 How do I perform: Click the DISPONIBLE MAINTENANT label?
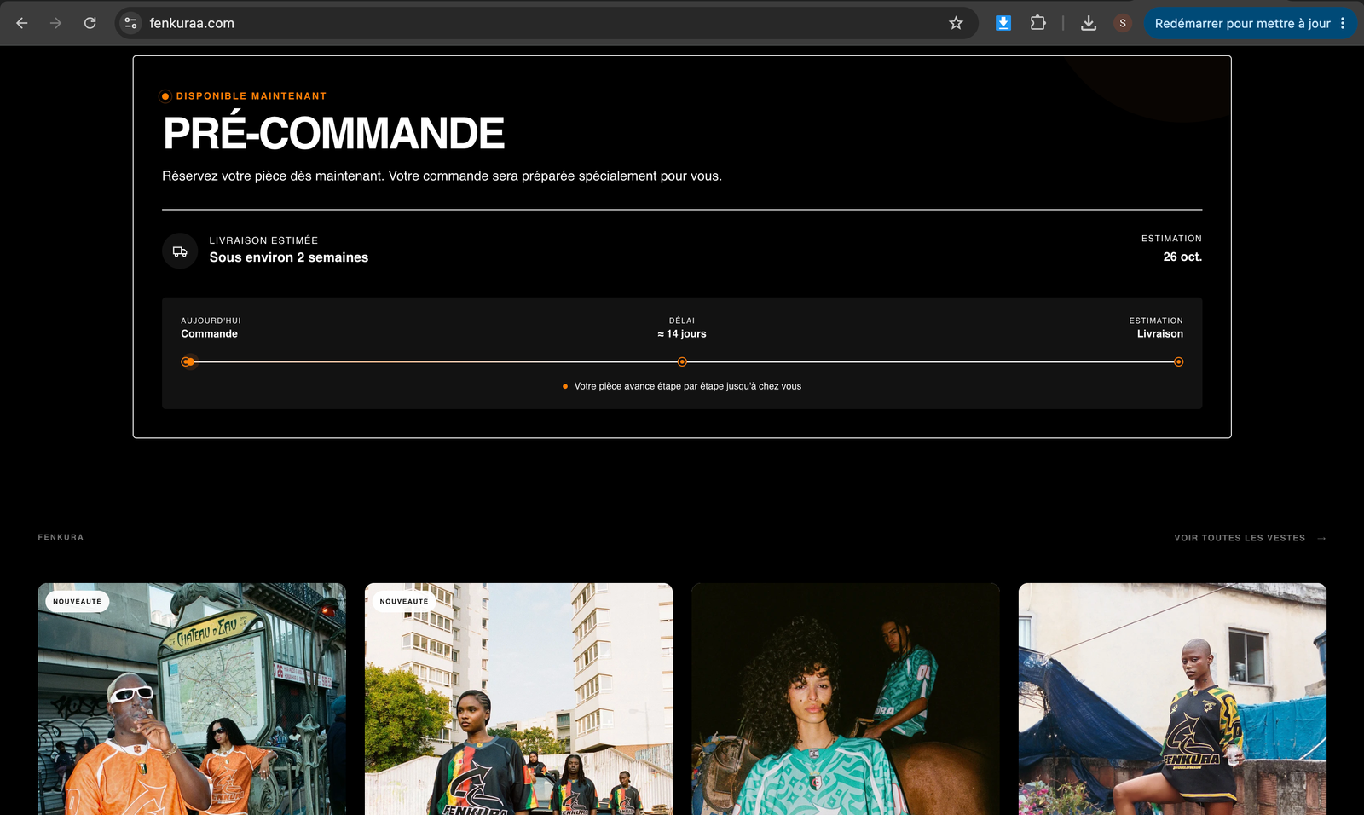click(251, 96)
